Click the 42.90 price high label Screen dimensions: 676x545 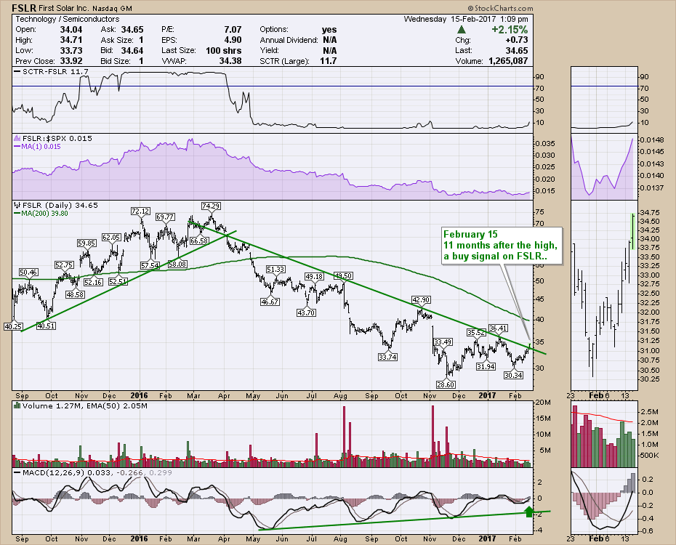[x=421, y=300]
